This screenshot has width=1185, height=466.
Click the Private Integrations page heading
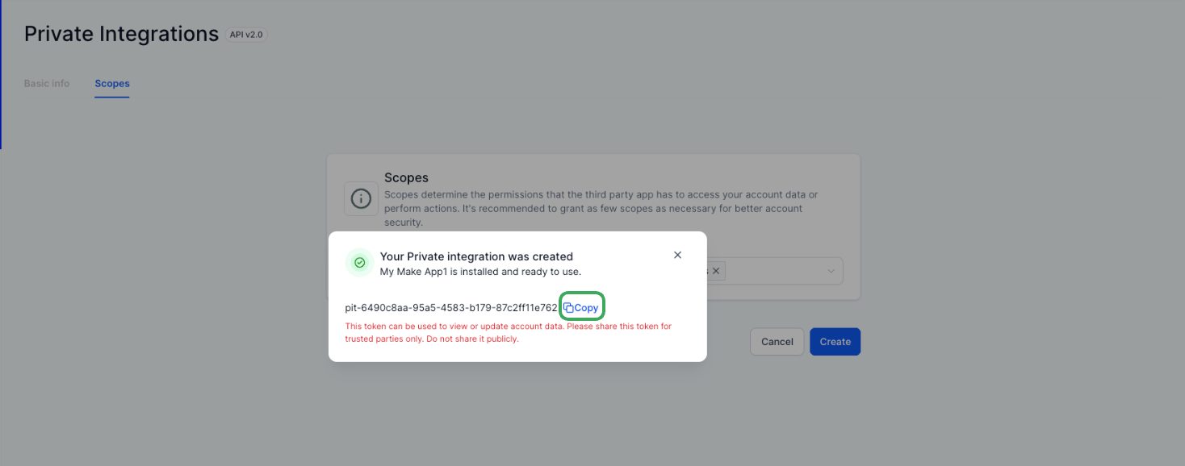point(121,34)
